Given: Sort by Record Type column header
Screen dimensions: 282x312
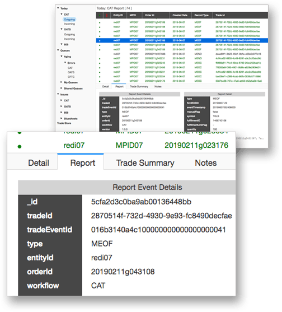Looking at the screenshot, I should tap(201, 15).
